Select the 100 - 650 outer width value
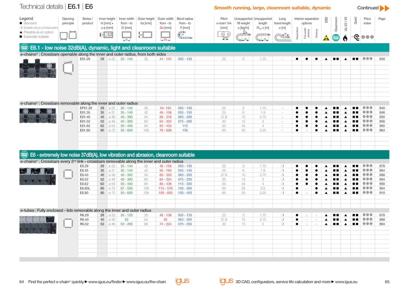409x289 pixels. (165, 193)
